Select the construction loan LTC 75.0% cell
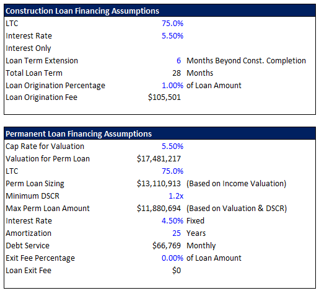Image resolution: width=319 pixels, height=293 pixels. point(172,24)
